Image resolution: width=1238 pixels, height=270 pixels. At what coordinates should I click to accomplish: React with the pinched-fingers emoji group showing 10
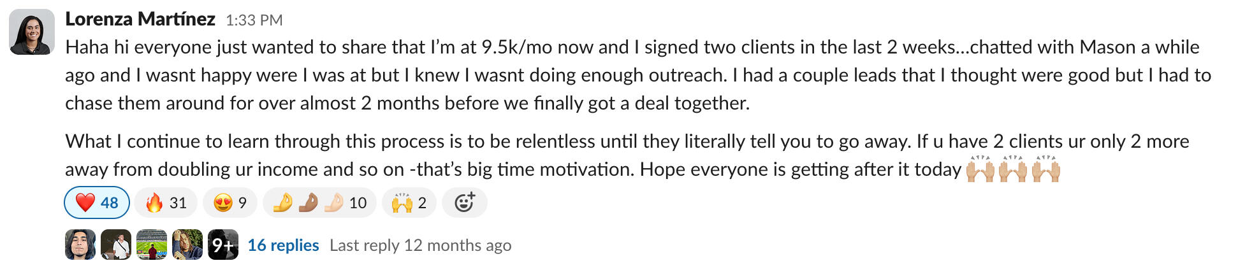(x=319, y=203)
